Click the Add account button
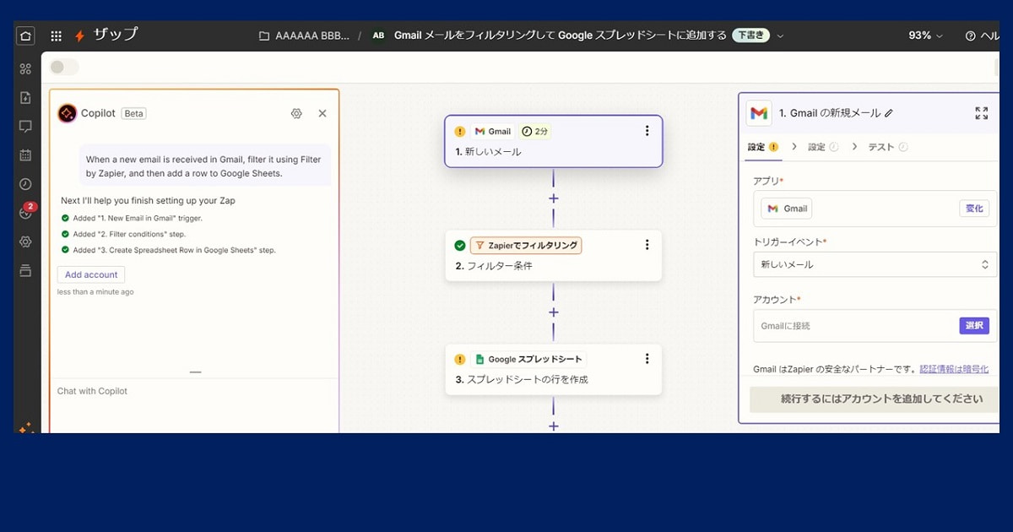The height and width of the screenshot is (532, 1013). [91, 274]
